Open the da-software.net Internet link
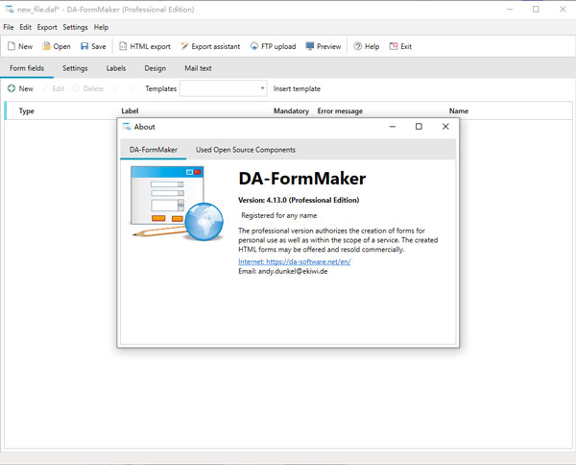Image resolution: width=576 pixels, height=465 pixels. pyautogui.click(x=295, y=261)
